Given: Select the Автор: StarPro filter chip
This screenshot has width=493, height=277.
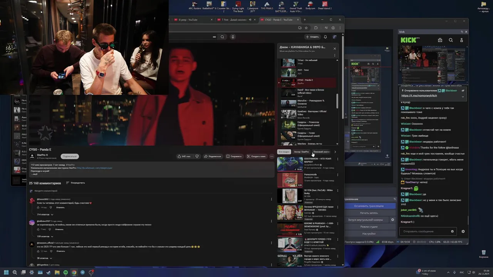Looking at the screenshot, I should click(301, 152).
